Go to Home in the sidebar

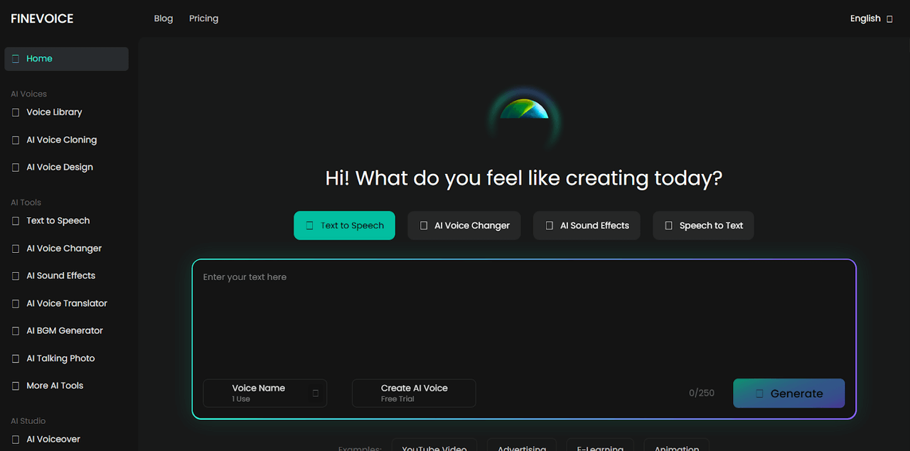[66, 59]
